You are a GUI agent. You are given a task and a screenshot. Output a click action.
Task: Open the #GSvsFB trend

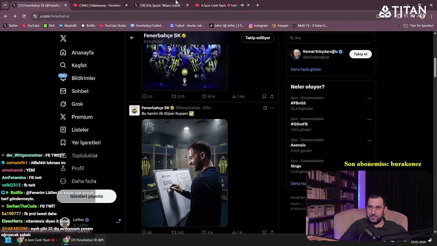tap(299, 124)
